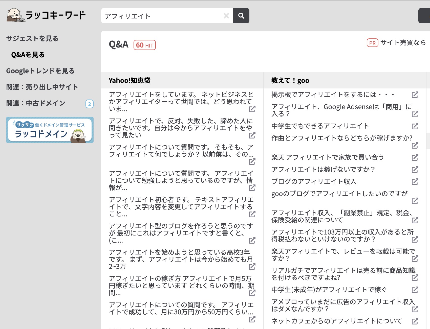Open external link for 反対、失敗した、諦めた人 question
The image size is (430, 329).
[x=252, y=135]
